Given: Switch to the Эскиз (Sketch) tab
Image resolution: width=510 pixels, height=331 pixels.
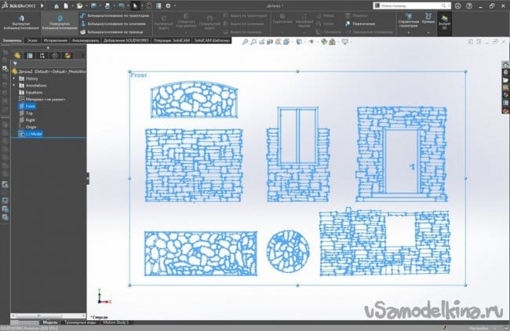Looking at the screenshot, I should (31, 38).
